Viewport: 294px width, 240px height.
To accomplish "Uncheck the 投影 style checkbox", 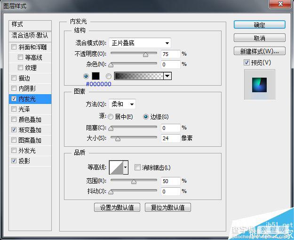I will click(14, 160).
